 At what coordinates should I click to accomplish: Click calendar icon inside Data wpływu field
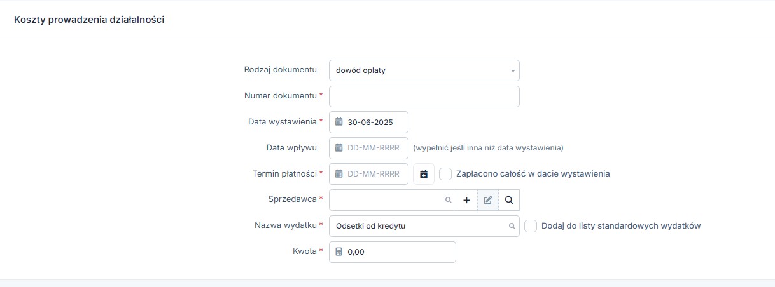tap(339, 148)
